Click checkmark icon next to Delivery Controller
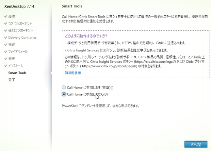Image resolution: width=211 pixels, height=151 pixels. tap(6, 37)
